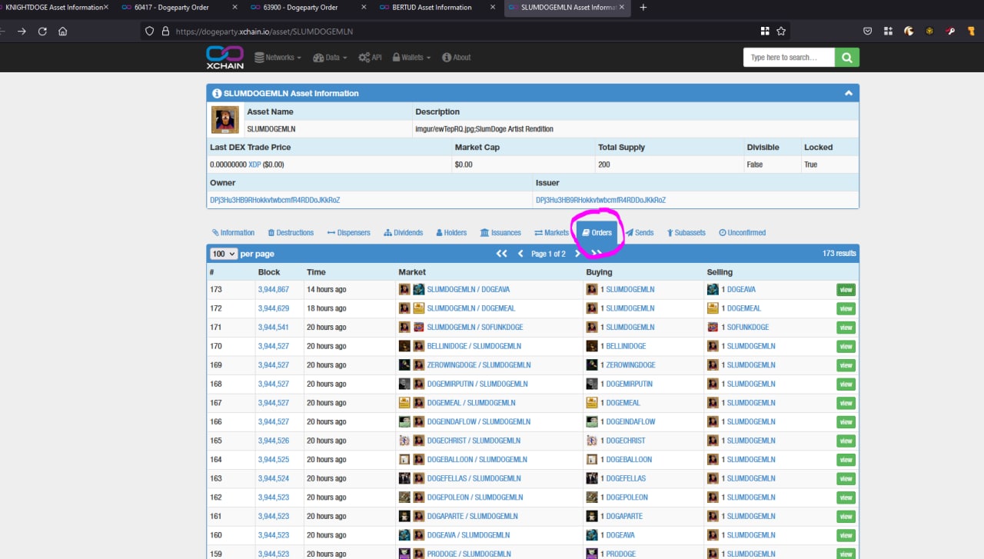Switch to the Issuances tab

pyautogui.click(x=500, y=233)
